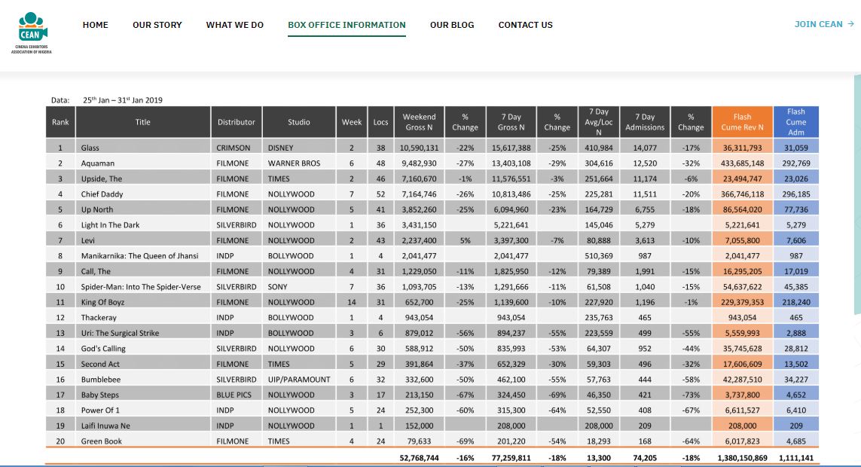Click total cume revenue 1,380,150,869
861x467 pixels.
tap(743, 458)
